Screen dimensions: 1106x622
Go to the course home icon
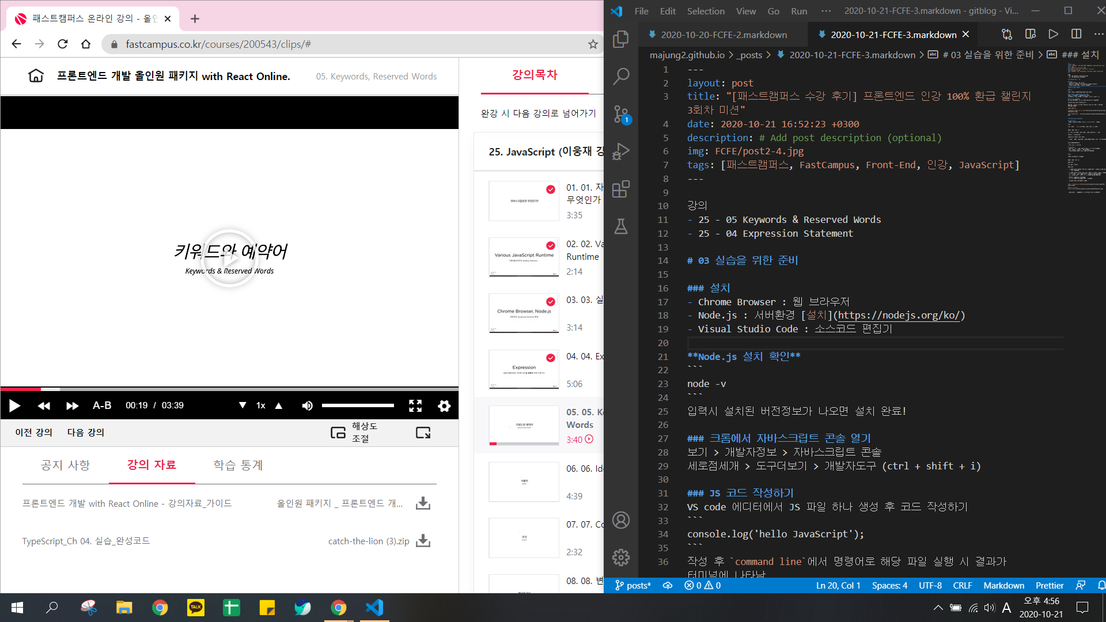point(36,76)
